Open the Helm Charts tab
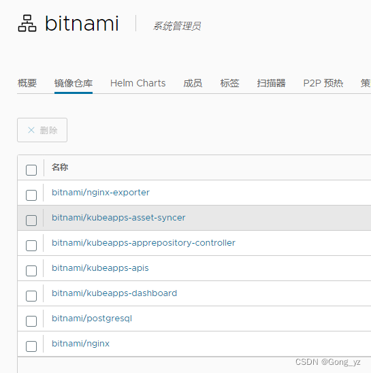Viewport: 371px width, 373px height. coord(138,83)
